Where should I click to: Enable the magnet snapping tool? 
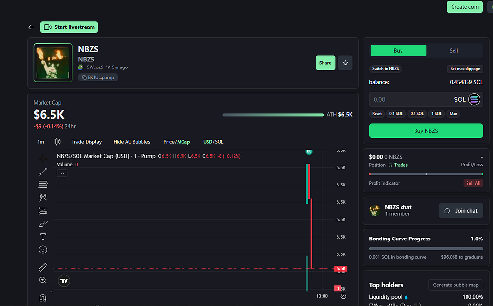43,297
